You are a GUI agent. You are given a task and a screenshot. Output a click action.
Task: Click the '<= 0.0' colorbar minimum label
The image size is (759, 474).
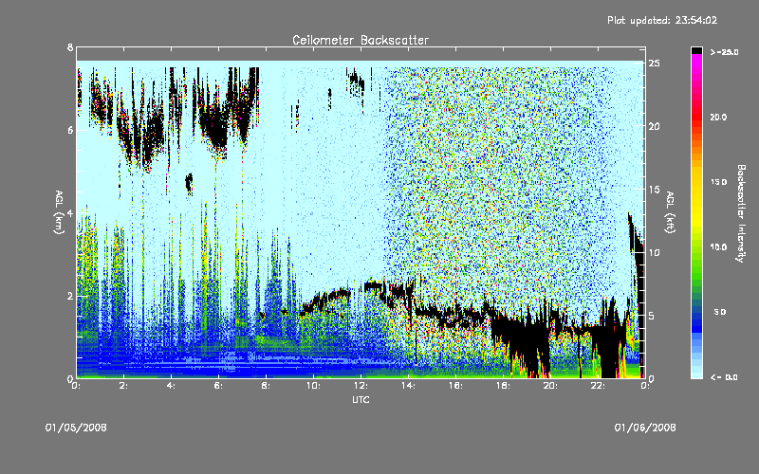click(x=724, y=377)
